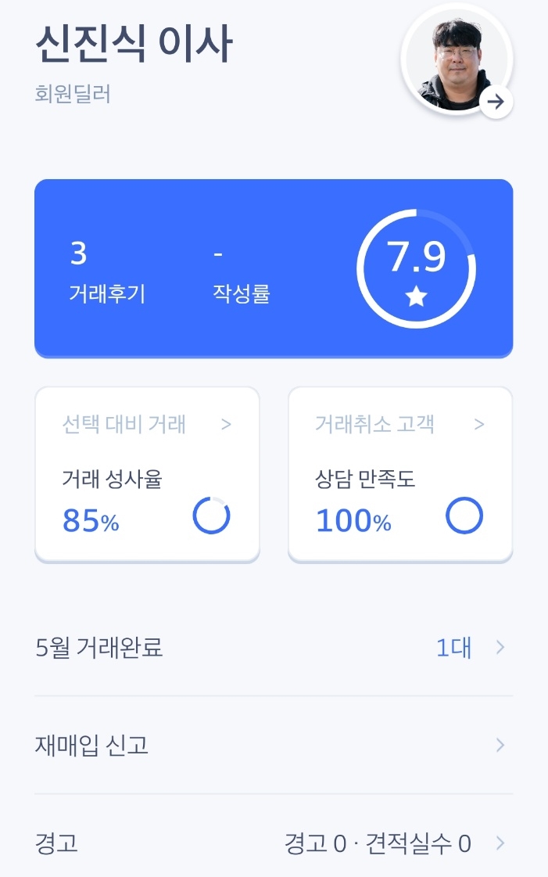
Task: Click the 작성률 stat in blue card
Action: click(241, 272)
